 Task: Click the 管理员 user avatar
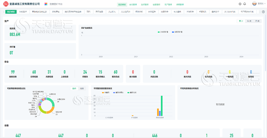254,3
